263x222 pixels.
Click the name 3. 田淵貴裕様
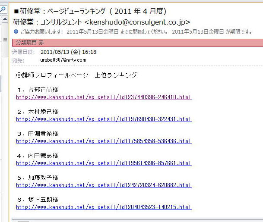[x=38, y=134]
